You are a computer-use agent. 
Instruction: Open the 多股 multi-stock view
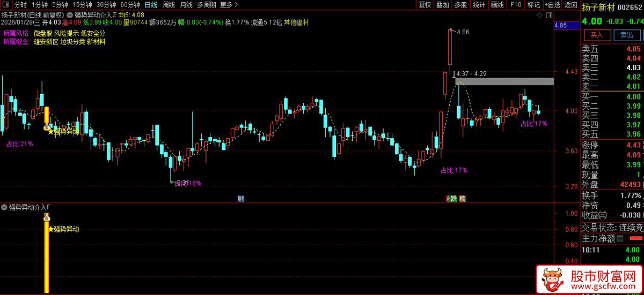[x=460, y=5]
